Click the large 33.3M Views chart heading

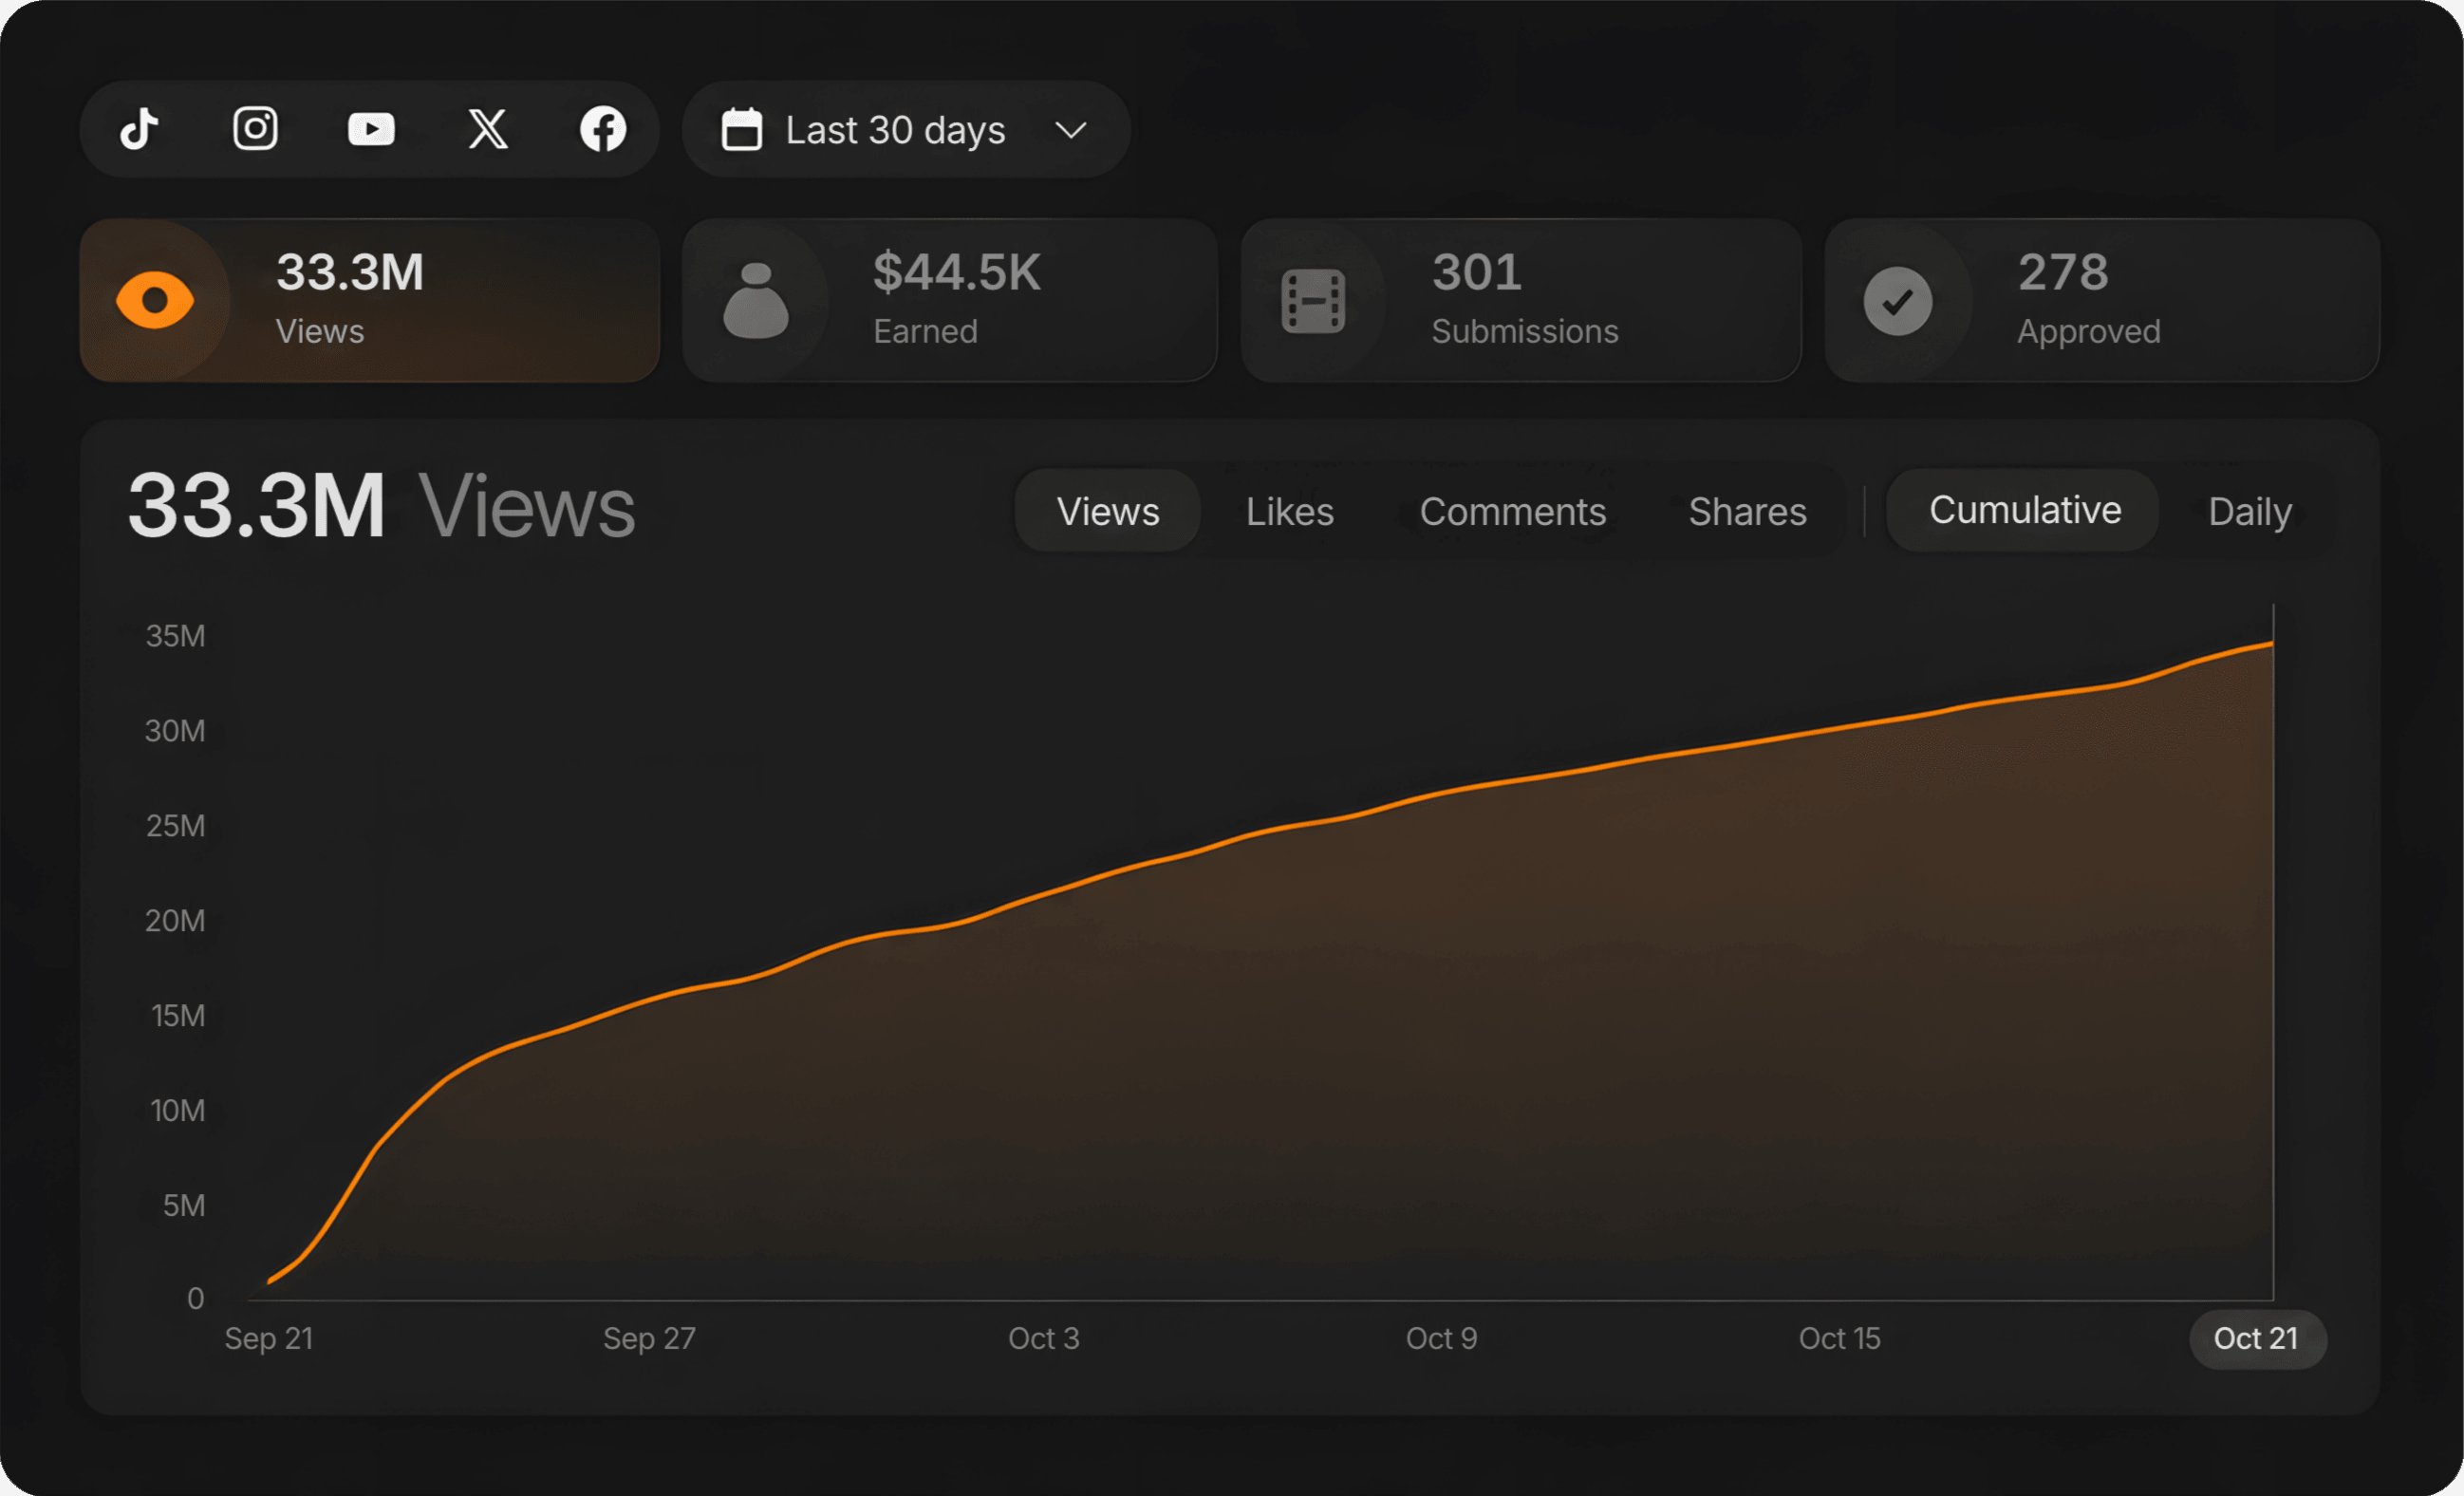(381, 506)
